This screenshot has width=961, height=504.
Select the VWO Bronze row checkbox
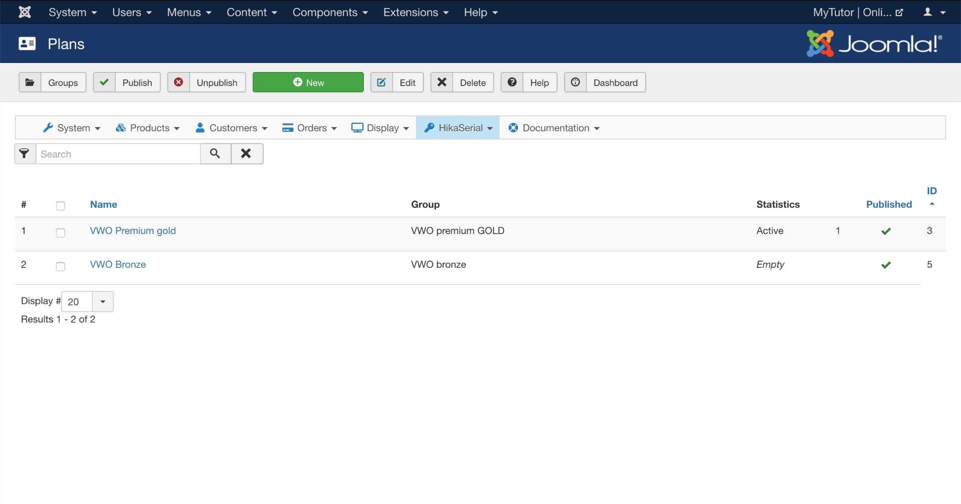61,266
